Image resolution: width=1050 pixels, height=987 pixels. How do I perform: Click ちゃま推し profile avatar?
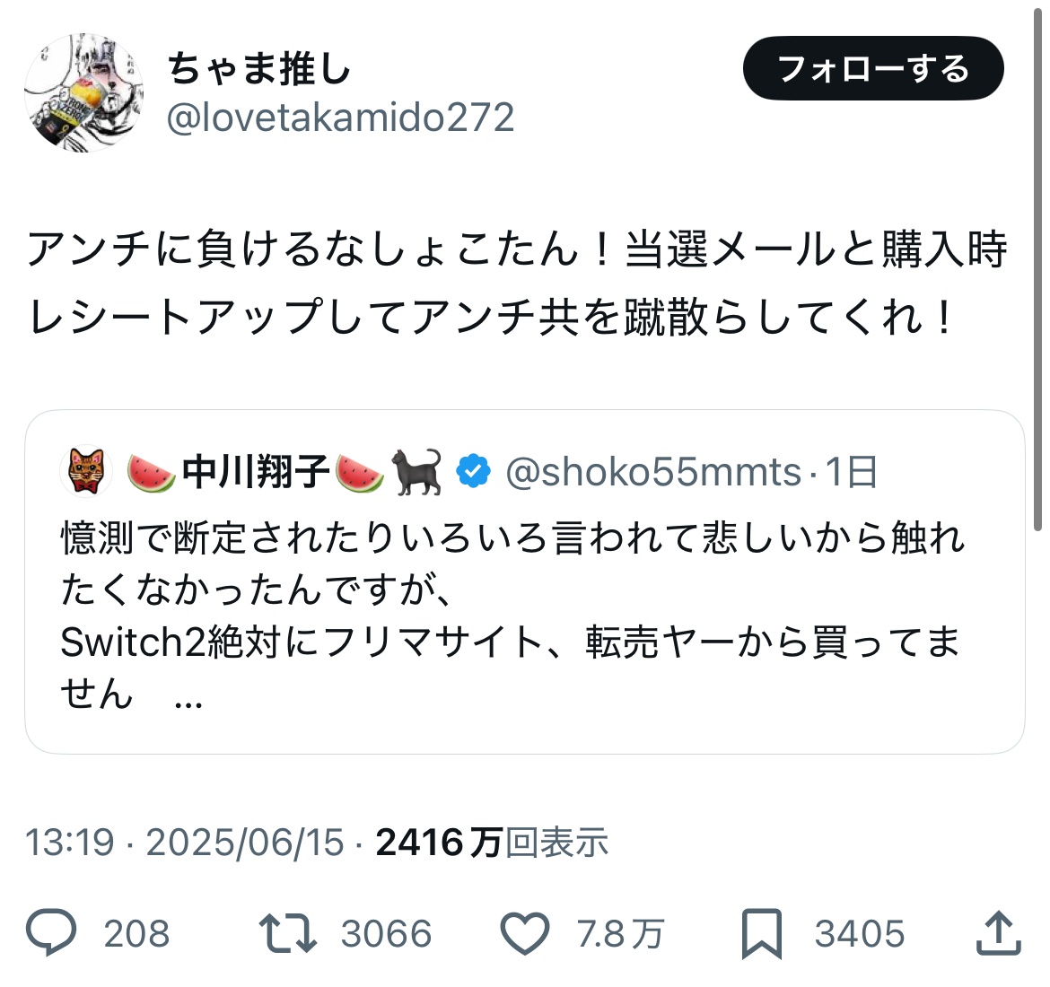click(83, 92)
